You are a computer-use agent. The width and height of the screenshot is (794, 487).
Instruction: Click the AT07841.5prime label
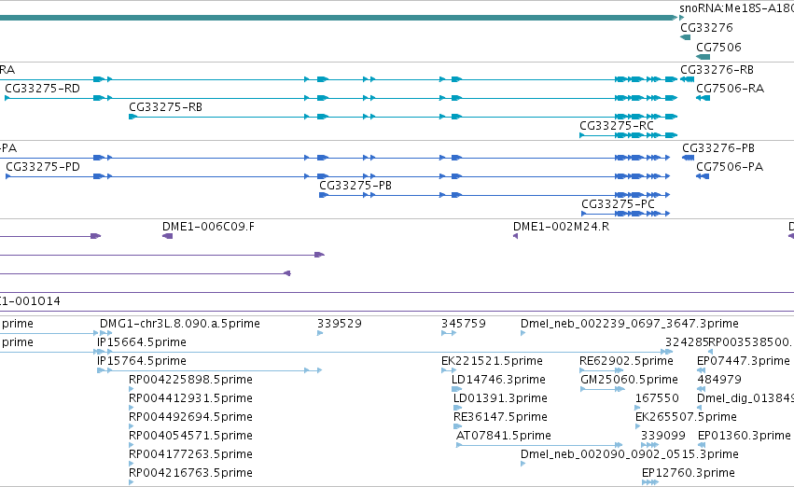click(503, 436)
